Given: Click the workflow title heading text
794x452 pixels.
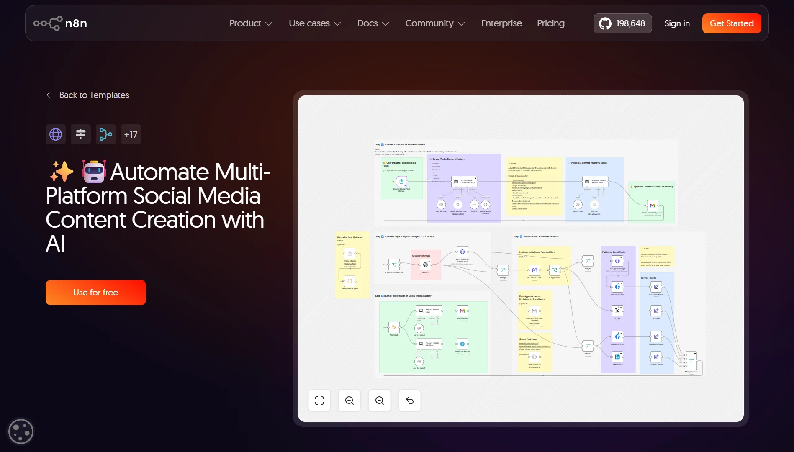Looking at the screenshot, I should pos(158,207).
